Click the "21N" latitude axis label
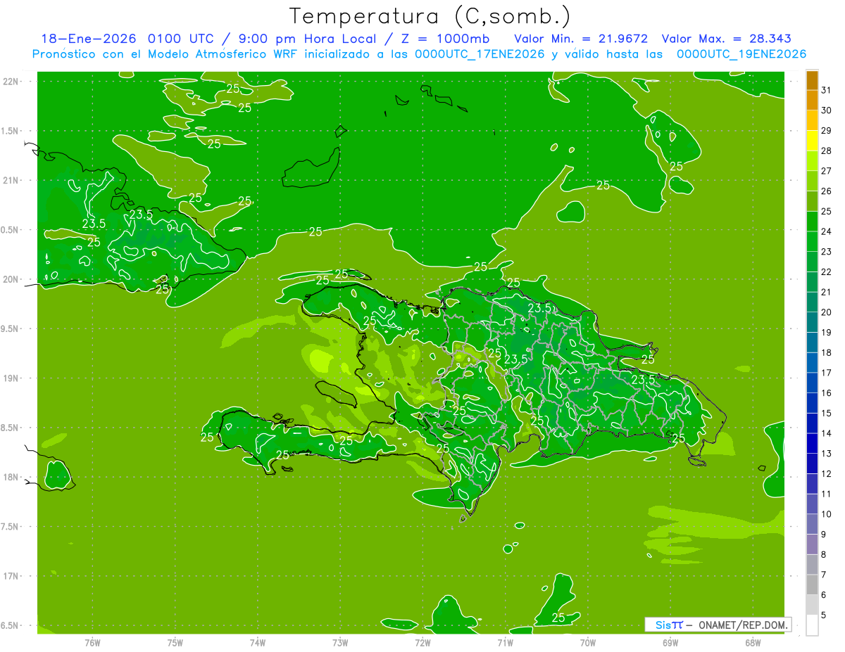 (11, 181)
